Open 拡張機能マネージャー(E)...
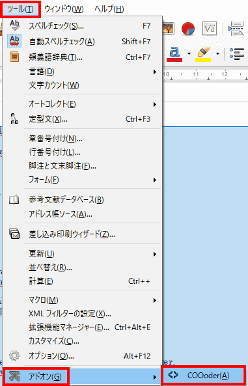Image resolution: width=248 pixels, height=386 pixels. [x=82, y=327]
